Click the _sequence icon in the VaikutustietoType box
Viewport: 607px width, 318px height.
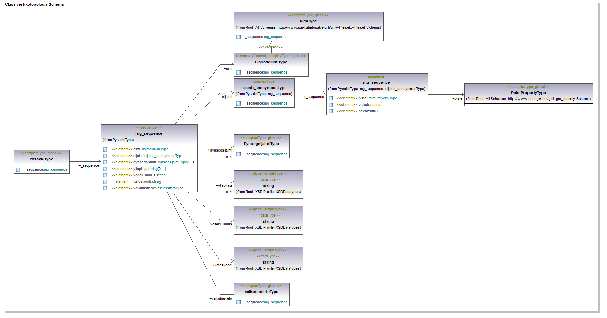(239, 302)
